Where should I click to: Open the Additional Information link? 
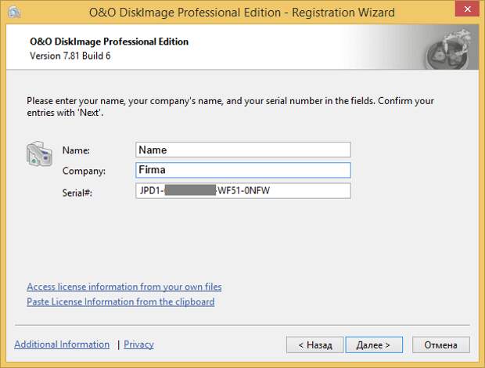click(x=62, y=345)
